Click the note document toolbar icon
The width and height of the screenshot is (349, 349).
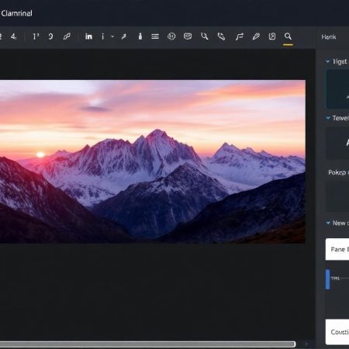[x=272, y=36]
